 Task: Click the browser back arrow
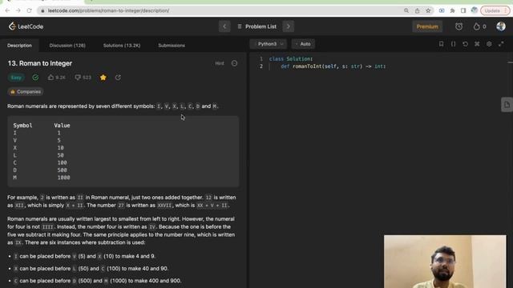pyautogui.click(x=7, y=10)
